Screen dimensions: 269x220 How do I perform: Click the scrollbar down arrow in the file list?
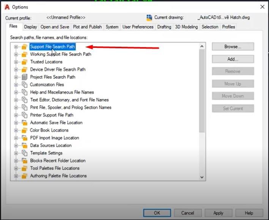tap(202, 177)
